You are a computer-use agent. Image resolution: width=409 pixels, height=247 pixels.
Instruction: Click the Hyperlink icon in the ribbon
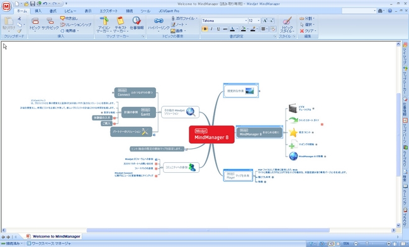tap(159, 21)
